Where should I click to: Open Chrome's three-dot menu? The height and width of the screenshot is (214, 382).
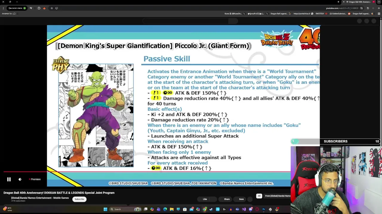coord(3,8)
